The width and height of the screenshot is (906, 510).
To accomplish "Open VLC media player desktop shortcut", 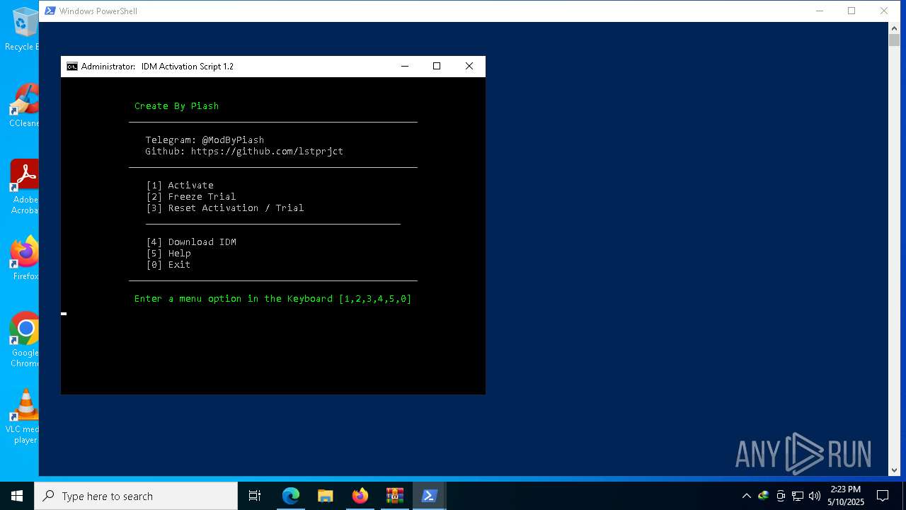I will [24, 416].
